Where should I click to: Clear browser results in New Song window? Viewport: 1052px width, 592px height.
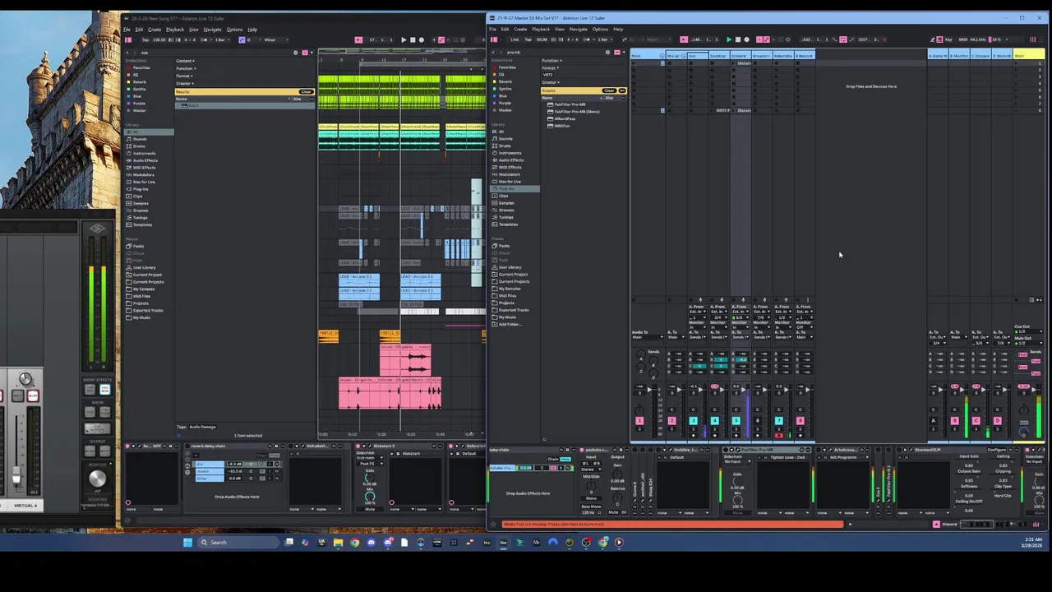coord(306,91)
